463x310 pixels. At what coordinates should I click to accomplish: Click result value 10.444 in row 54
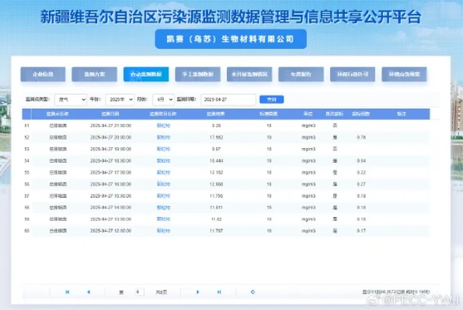pos(217,161)
